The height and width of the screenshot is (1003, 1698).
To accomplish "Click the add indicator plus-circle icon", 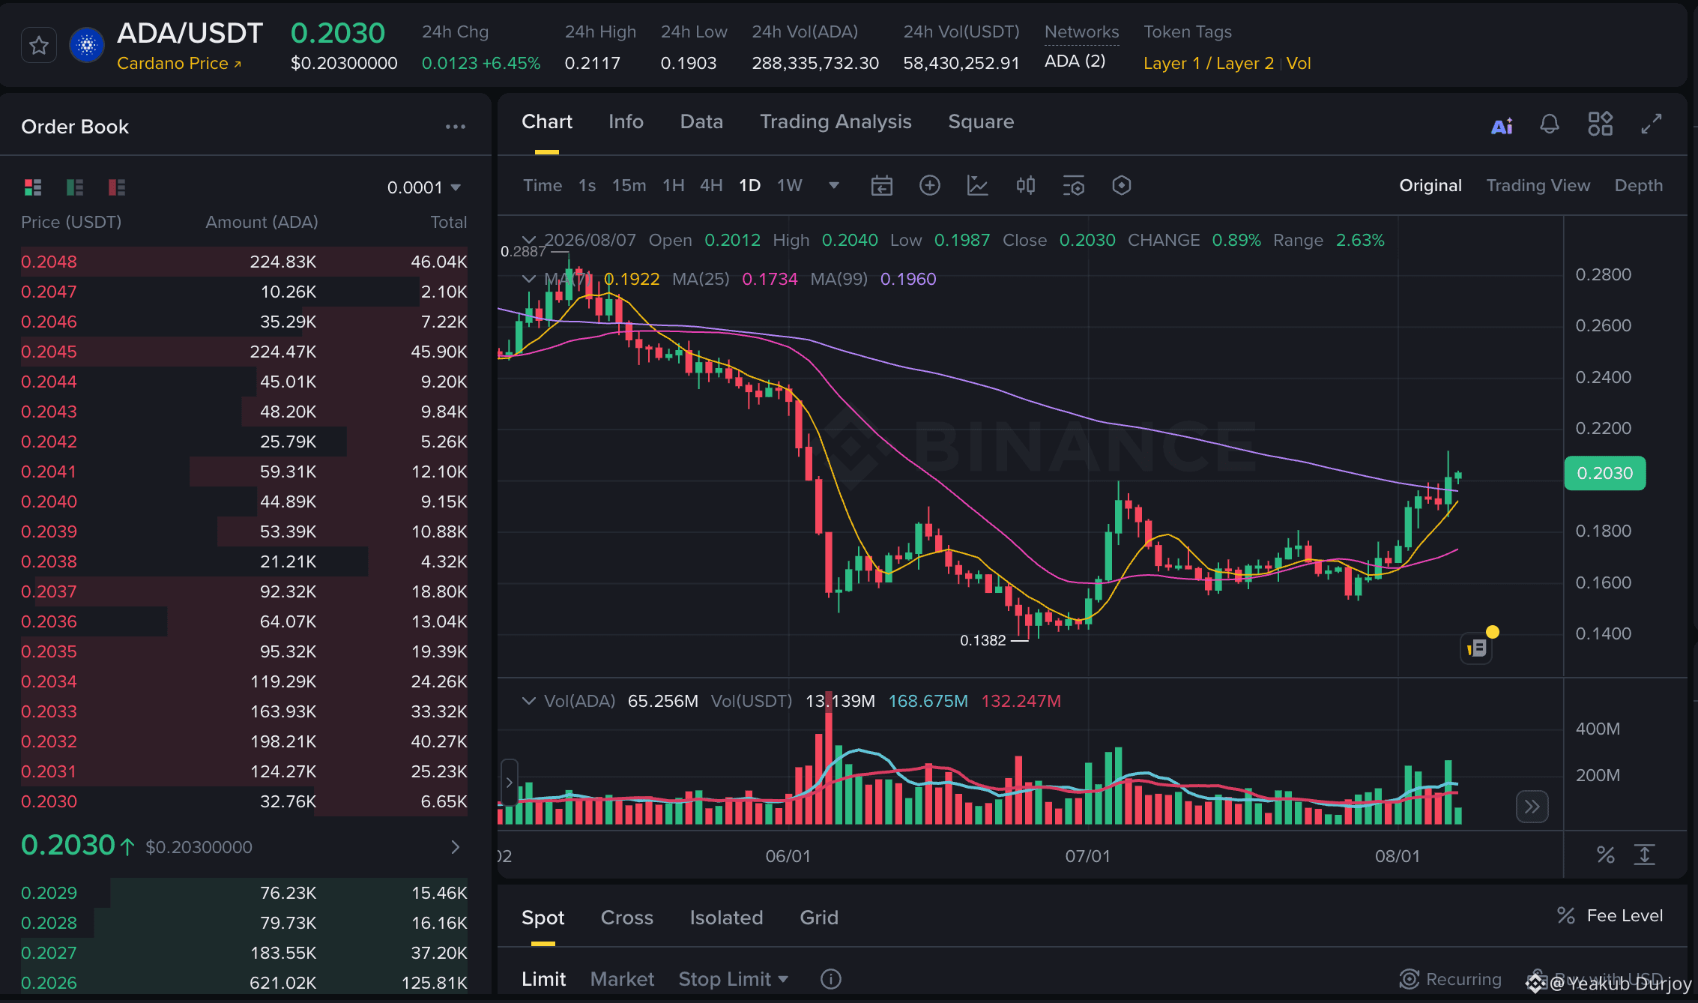I will tap(930, 185).
